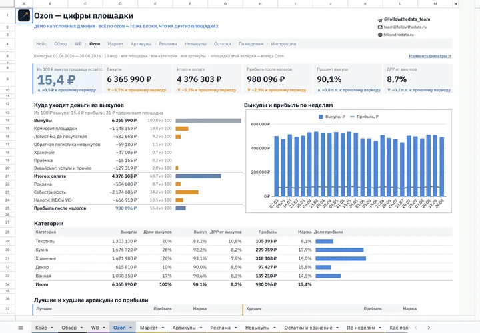480x333 pixels.
Task: Select the 6 365 990 ₽ Выкупы KPI value
Action: tap(129, 79)
